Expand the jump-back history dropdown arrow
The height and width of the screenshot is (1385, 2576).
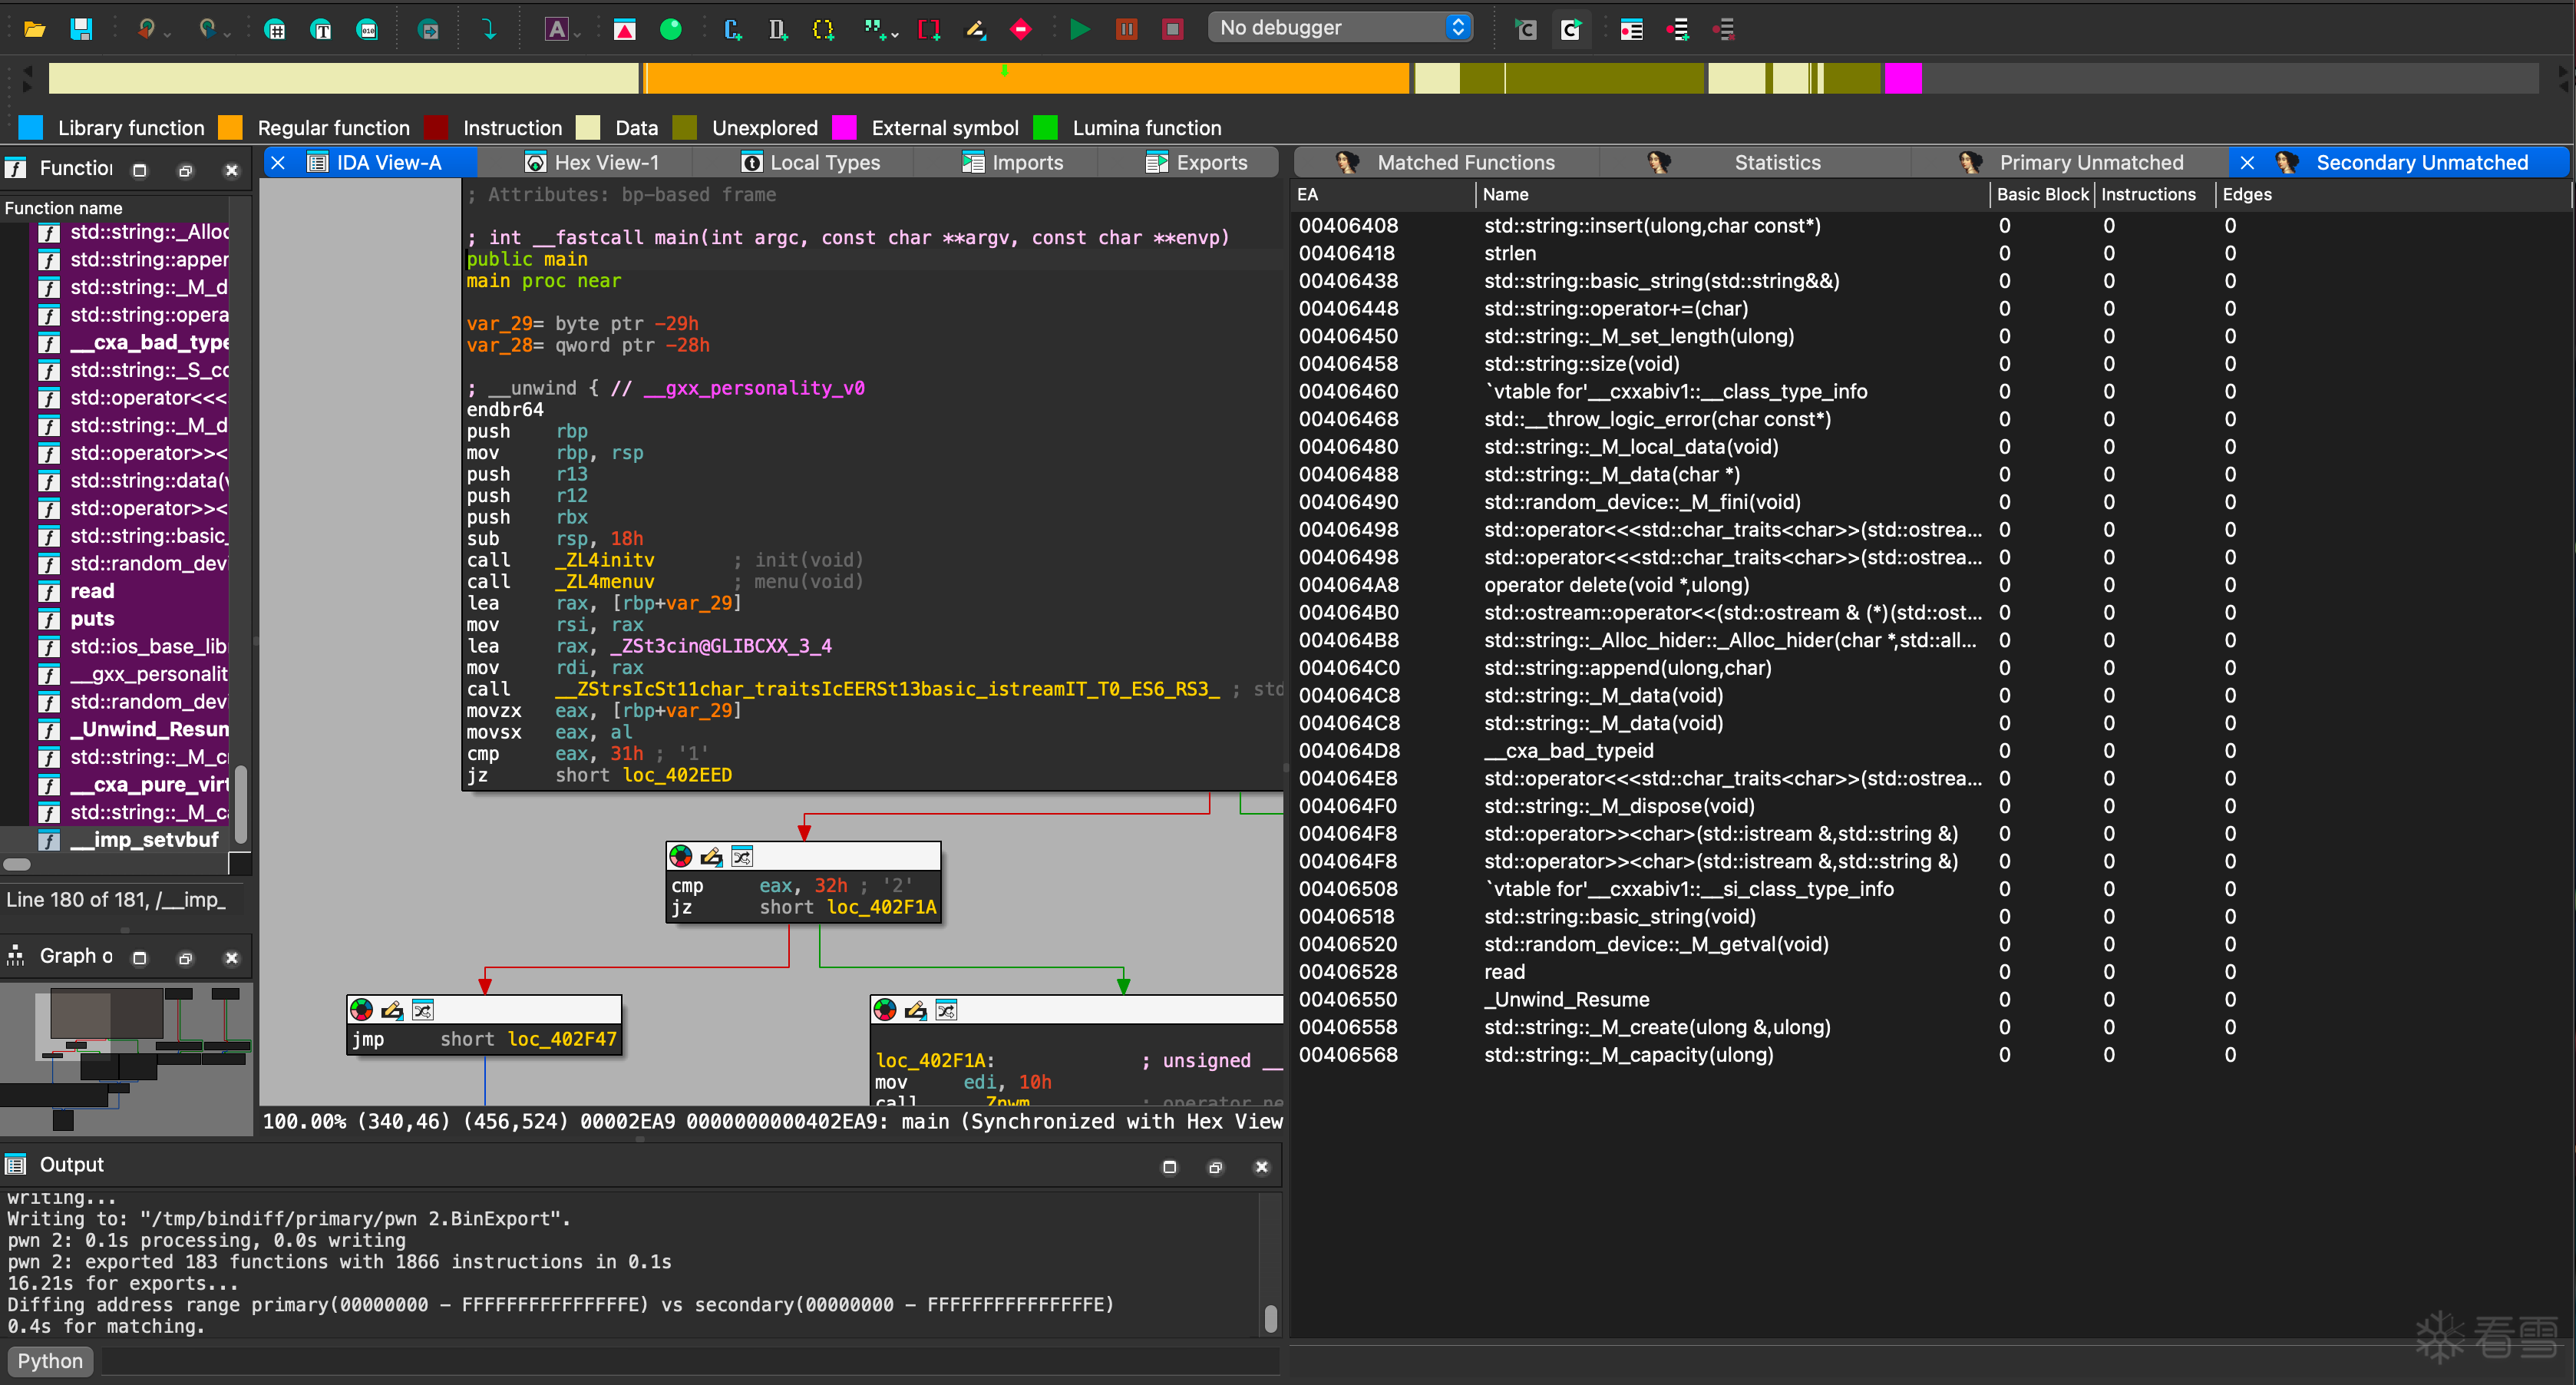click(167, 35)
